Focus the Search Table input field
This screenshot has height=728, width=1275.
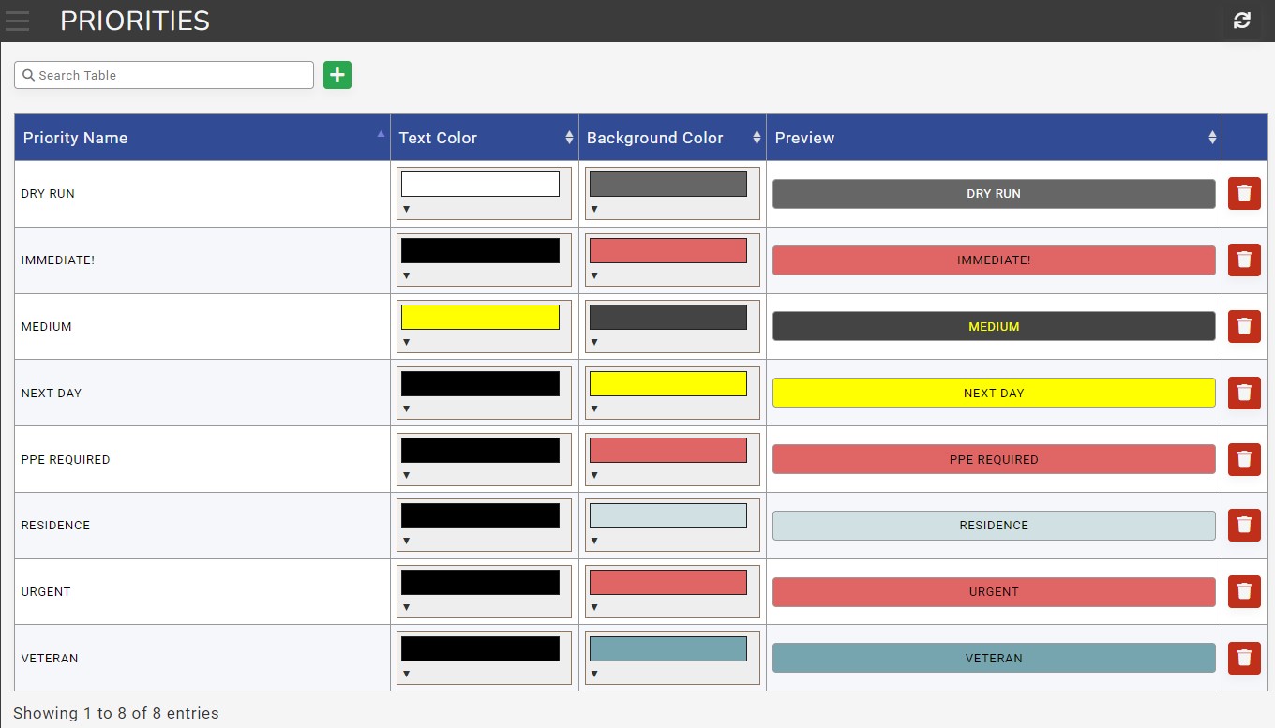click(169, 75)
